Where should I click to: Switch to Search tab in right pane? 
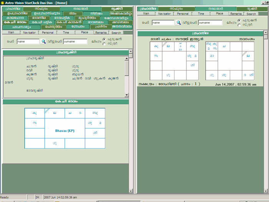coord(251,14)
